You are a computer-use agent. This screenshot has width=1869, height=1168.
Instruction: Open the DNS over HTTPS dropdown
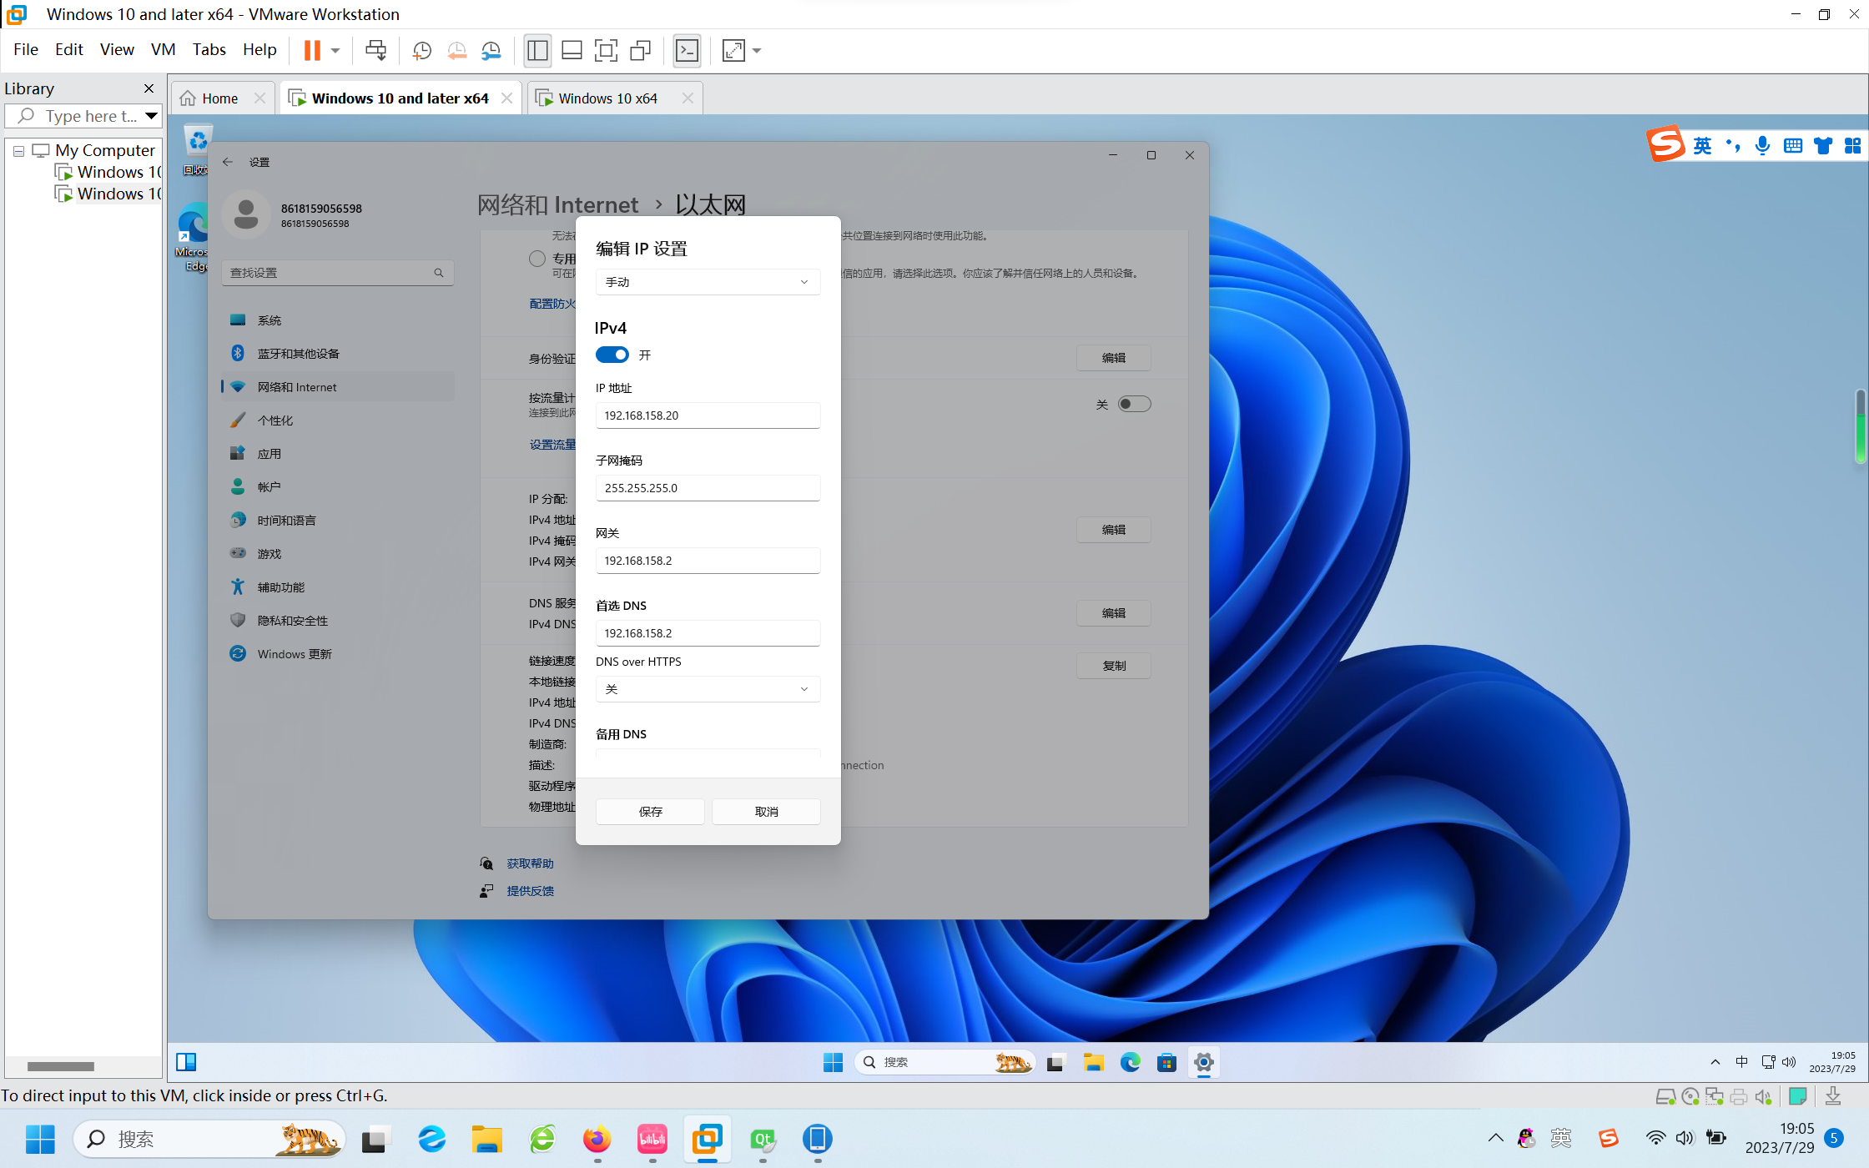[708, 689]
